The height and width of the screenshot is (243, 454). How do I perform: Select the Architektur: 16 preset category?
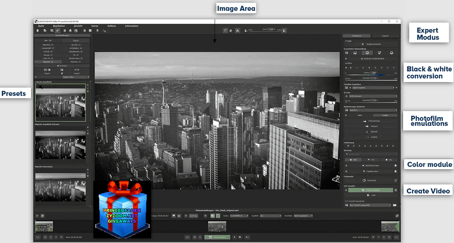[x=76, y=48]
